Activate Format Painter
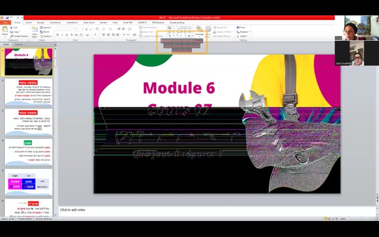This screenshot has height=237, width=379. (x=19, y=36)
